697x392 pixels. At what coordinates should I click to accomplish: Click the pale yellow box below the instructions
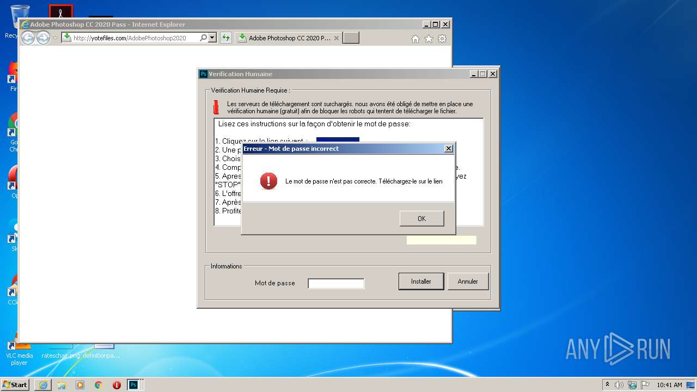tap(441, 240)
